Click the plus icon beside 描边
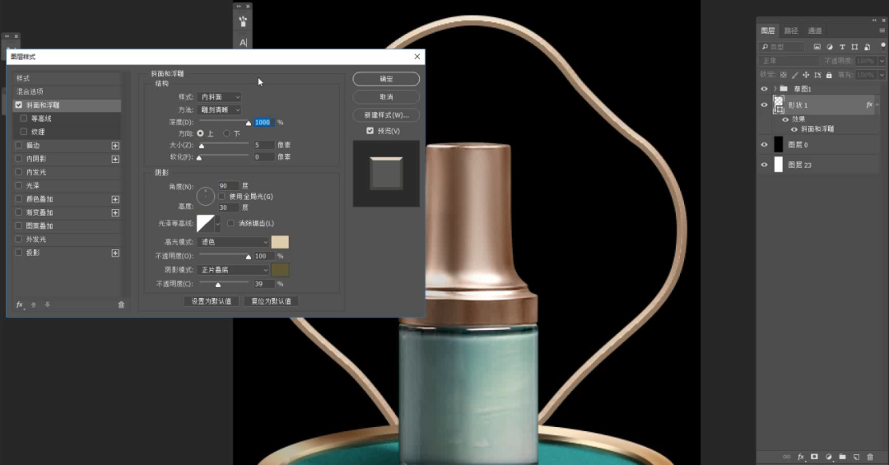 pos(115,146)
